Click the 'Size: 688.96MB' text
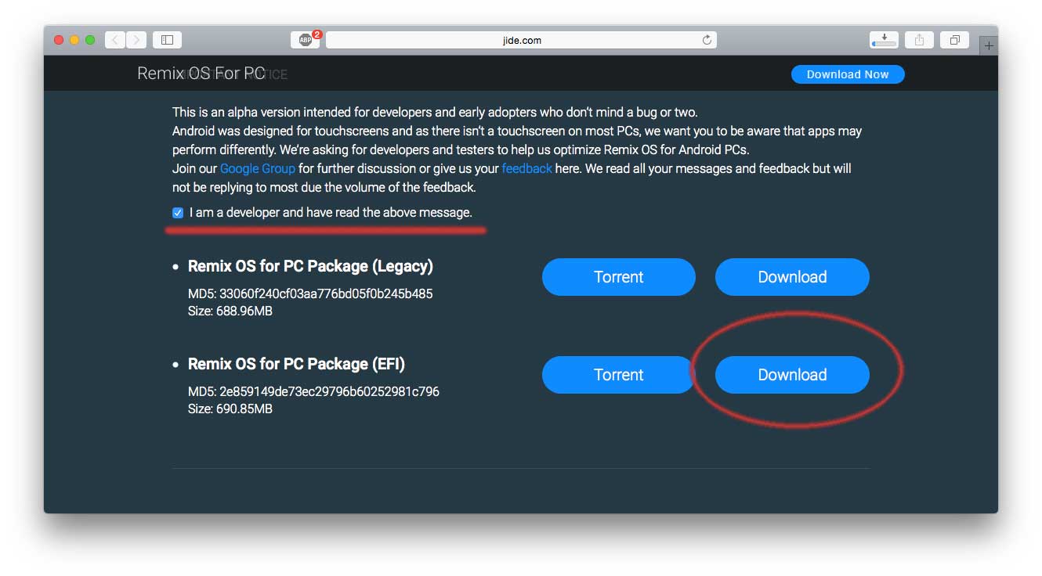This screenshot has width=1042, height=576. click(x=230, y=311)
